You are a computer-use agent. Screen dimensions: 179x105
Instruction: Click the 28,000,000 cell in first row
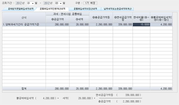pos(79,24)
